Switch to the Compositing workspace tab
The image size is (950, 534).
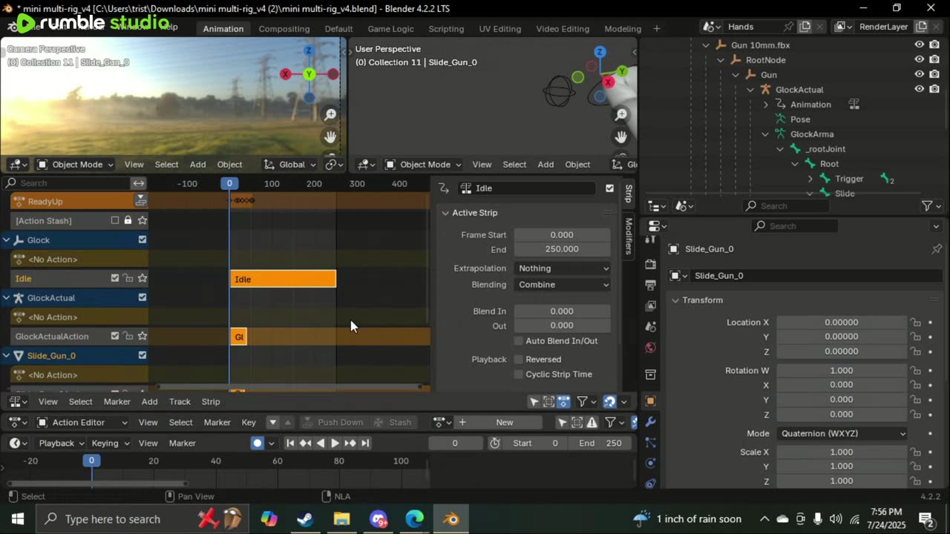tap(284, 29)
